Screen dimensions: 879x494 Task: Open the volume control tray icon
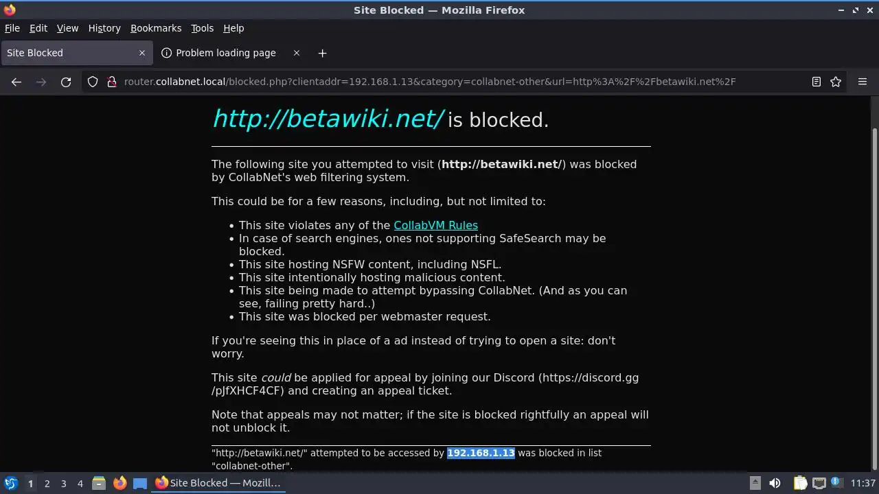(775, 483)
